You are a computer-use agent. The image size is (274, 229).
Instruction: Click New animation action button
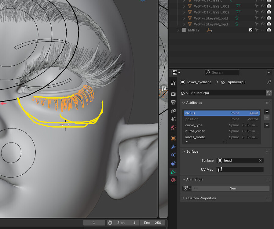pyautogui.click(x=233, y=188)
